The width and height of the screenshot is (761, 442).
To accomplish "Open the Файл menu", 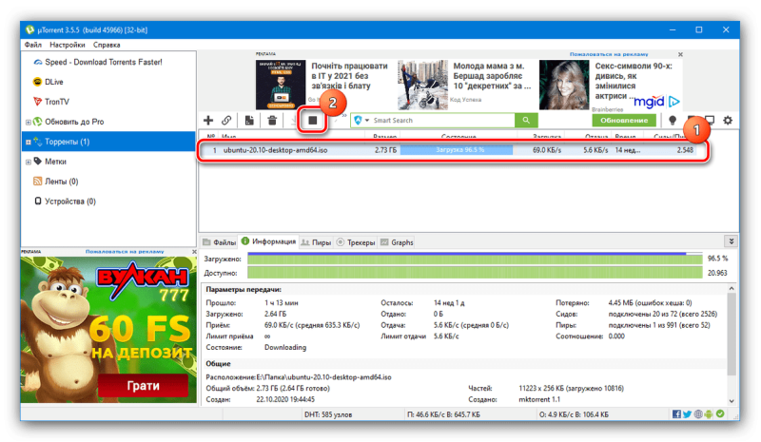I will (33, 45).
